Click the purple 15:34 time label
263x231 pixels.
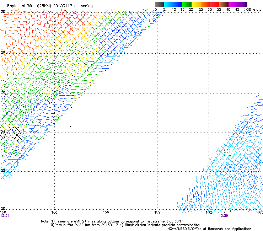click(x=5, y=216)
